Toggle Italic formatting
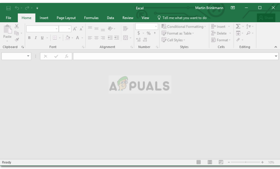 [x=36, y=38]
